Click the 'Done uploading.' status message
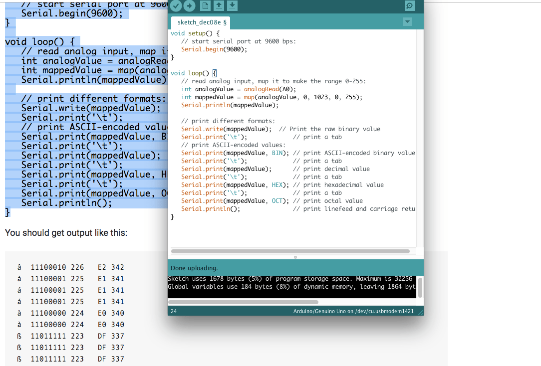The width and height of the screenshot is (541, 366). pos(194,268)
